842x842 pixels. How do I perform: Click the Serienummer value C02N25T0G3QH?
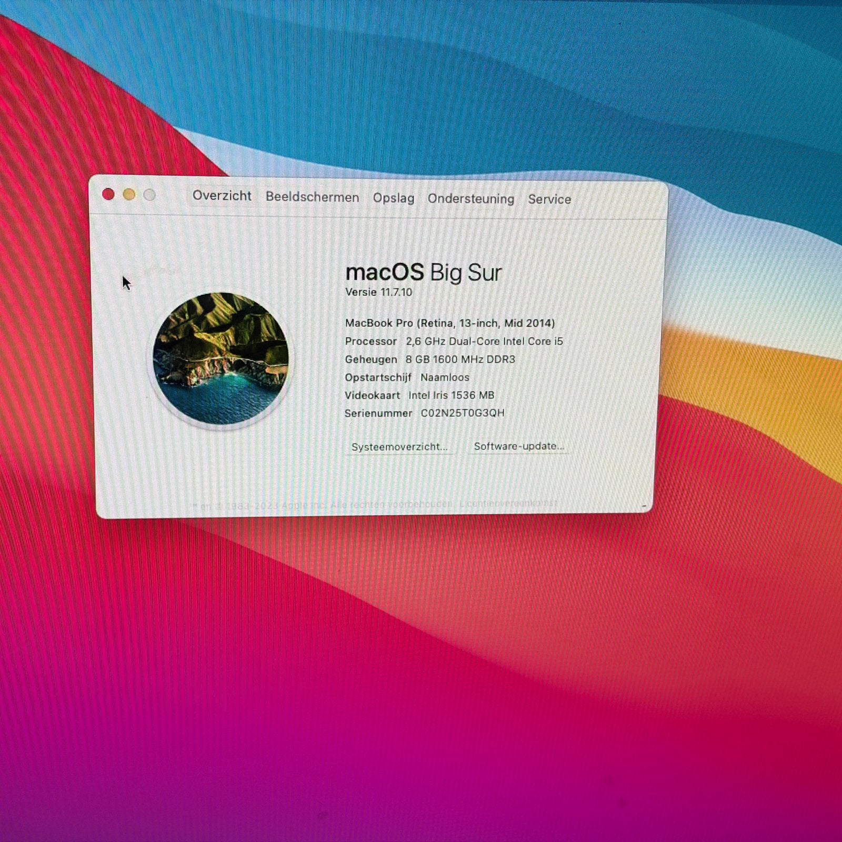[x=463, y=413]
